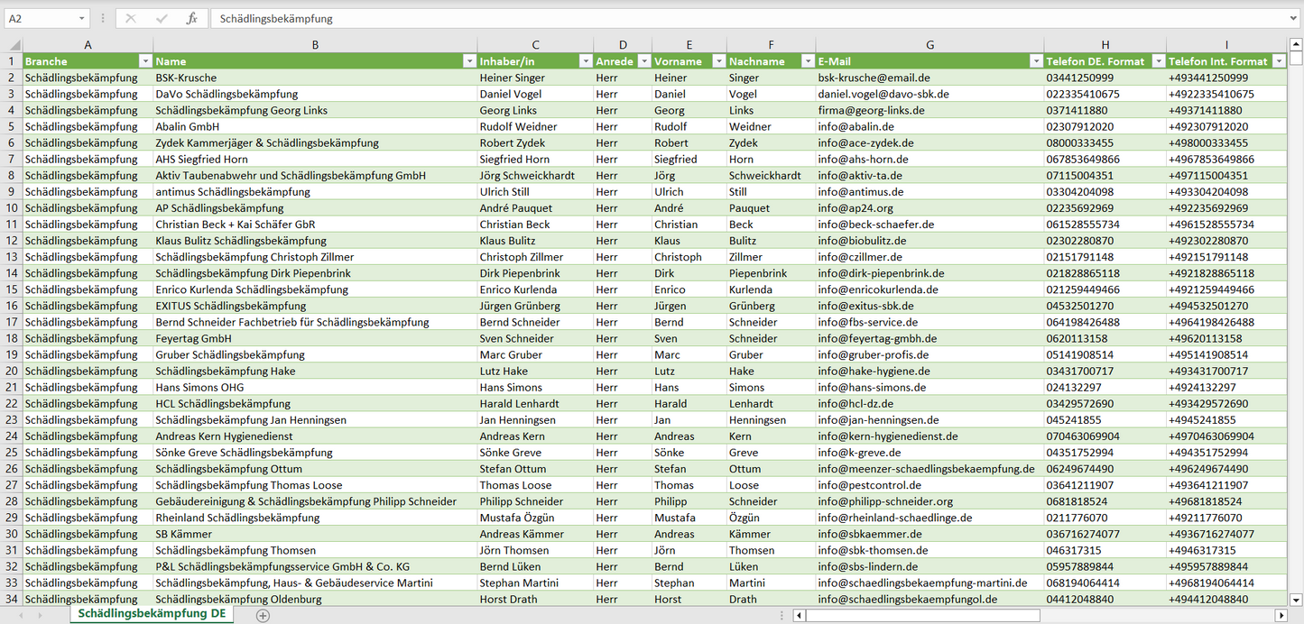Expand the Name Box dropdown arrow
1304x624 pixels.
[x=81, y=18]
